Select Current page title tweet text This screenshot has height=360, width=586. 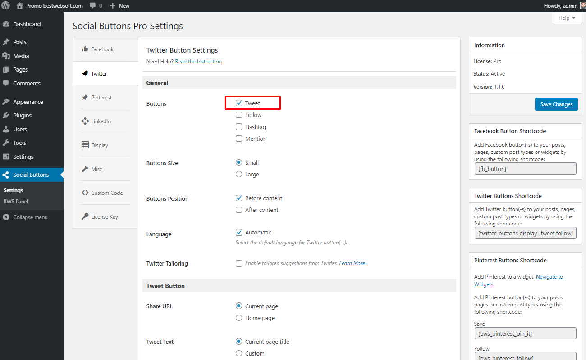pyautogui.click(x=239, y=342)
